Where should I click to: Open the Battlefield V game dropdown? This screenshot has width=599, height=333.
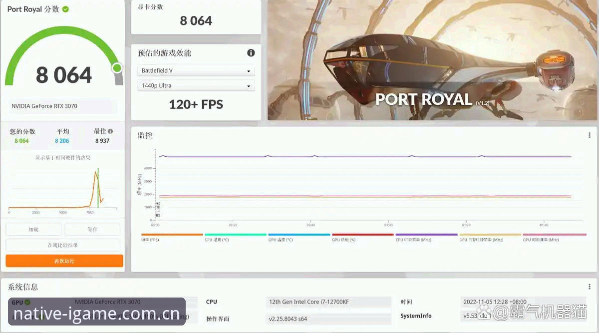point(196,71)
